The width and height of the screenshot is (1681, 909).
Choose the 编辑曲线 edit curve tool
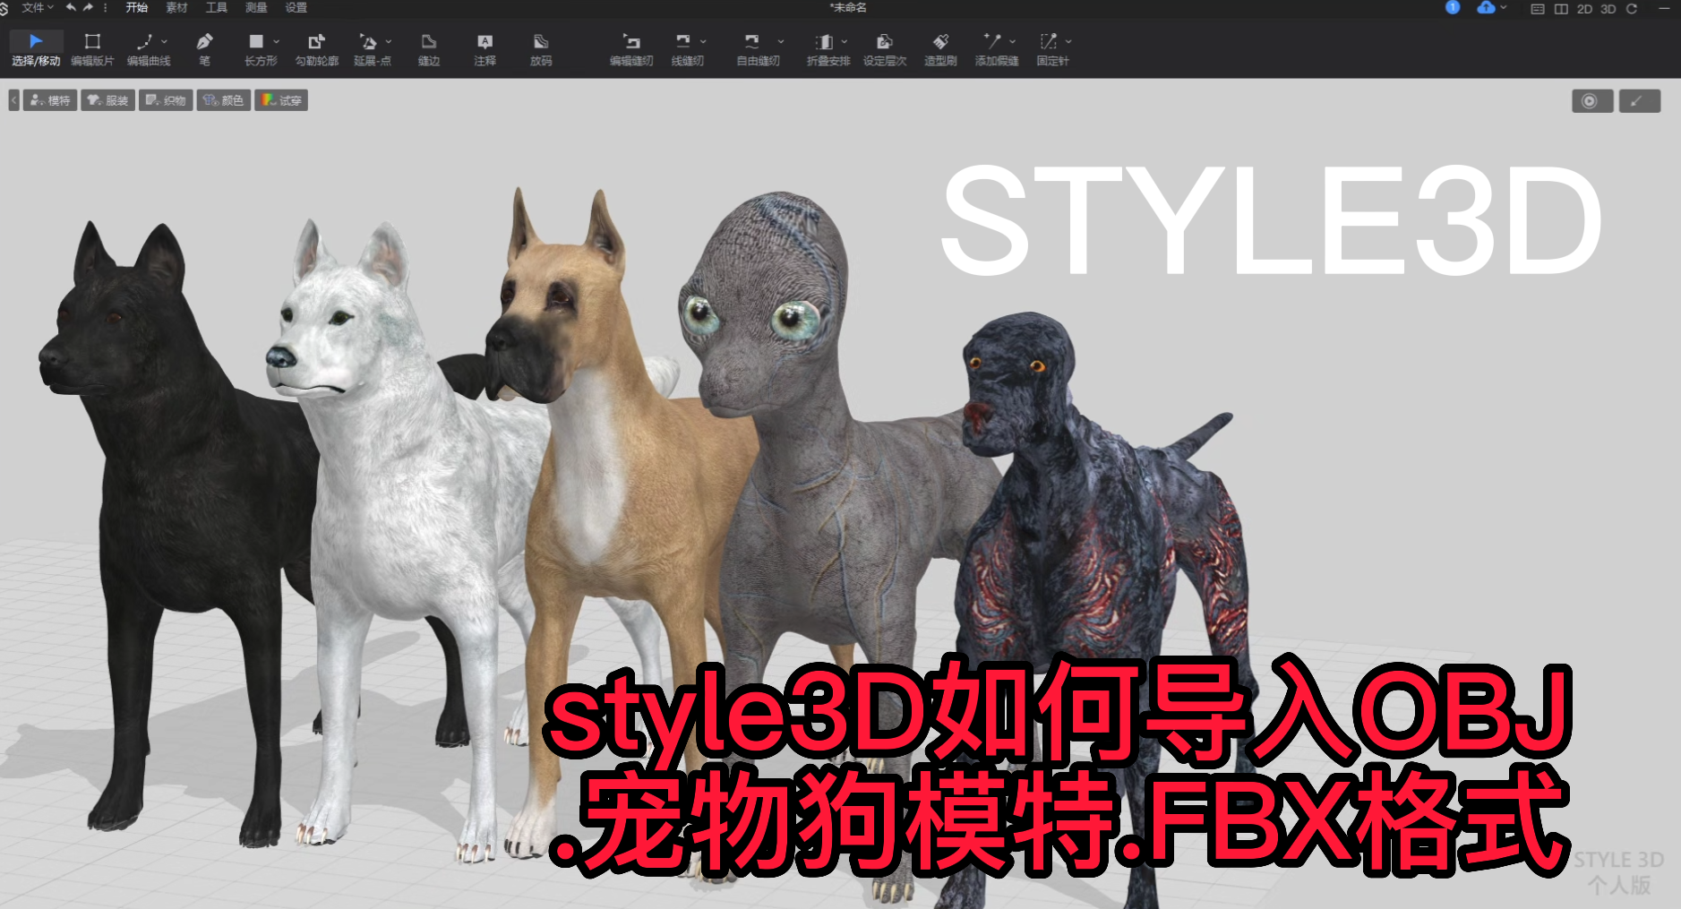coord(147,49)
